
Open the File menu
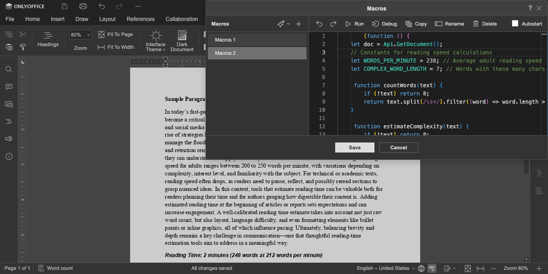[10, 19]
